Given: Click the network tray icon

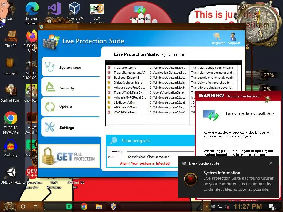Looking at the screenshot, I should tap(220, 206).
